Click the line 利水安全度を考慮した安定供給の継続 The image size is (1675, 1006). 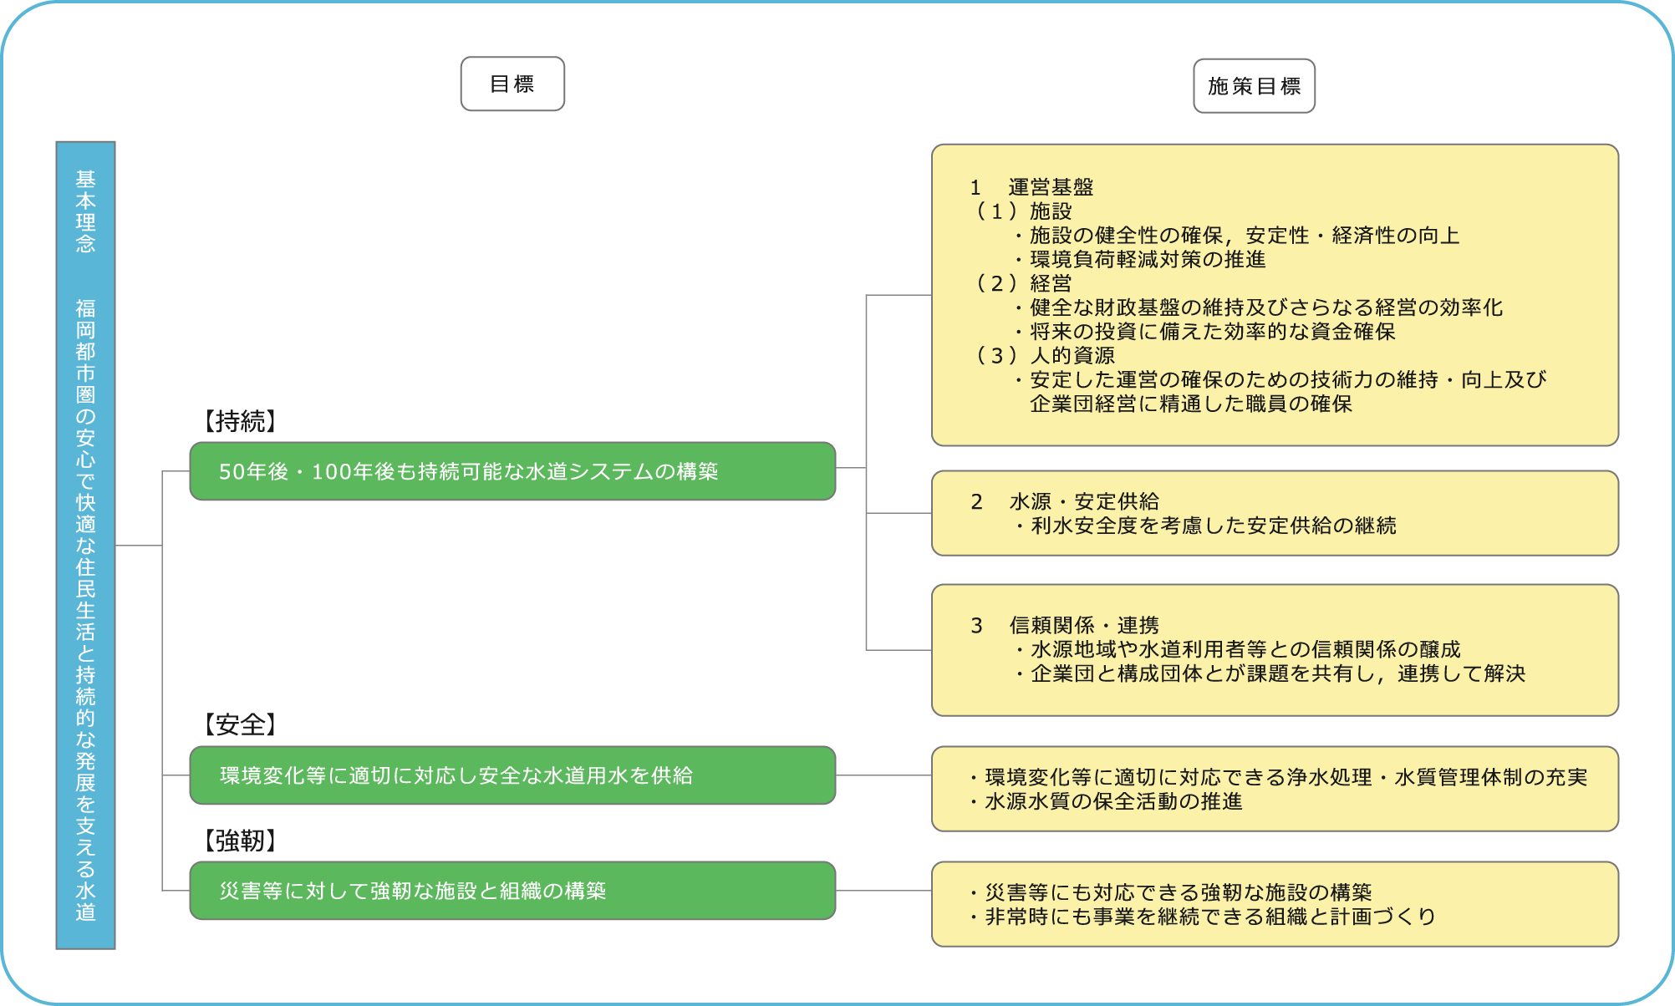click(1205, 526)
